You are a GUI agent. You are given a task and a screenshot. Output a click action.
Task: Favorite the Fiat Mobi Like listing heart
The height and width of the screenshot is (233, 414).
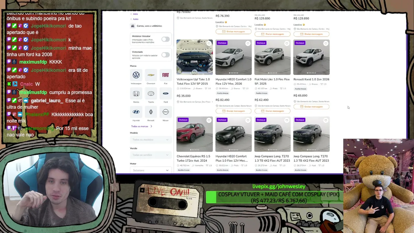287,43
